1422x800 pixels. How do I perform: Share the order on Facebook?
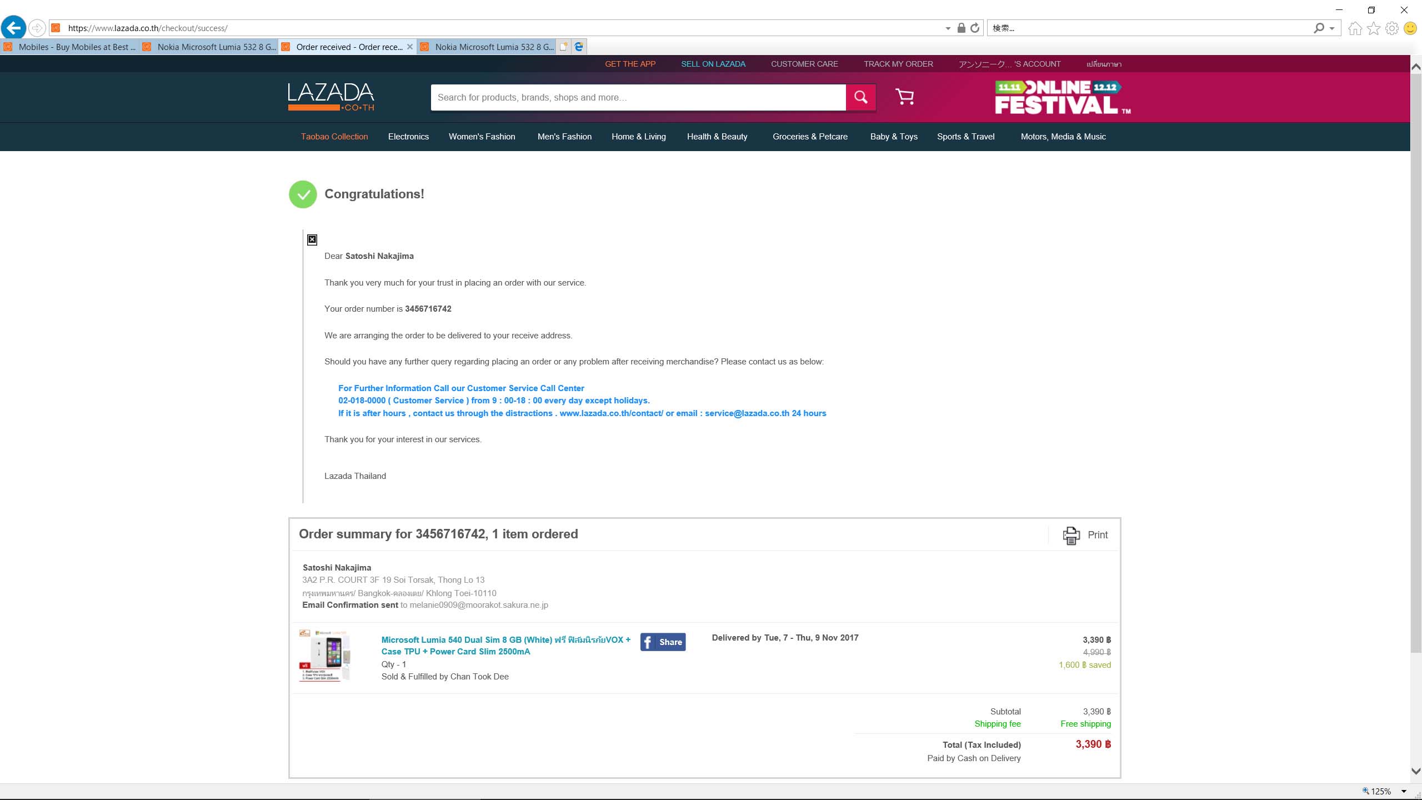tap(663, 642)
